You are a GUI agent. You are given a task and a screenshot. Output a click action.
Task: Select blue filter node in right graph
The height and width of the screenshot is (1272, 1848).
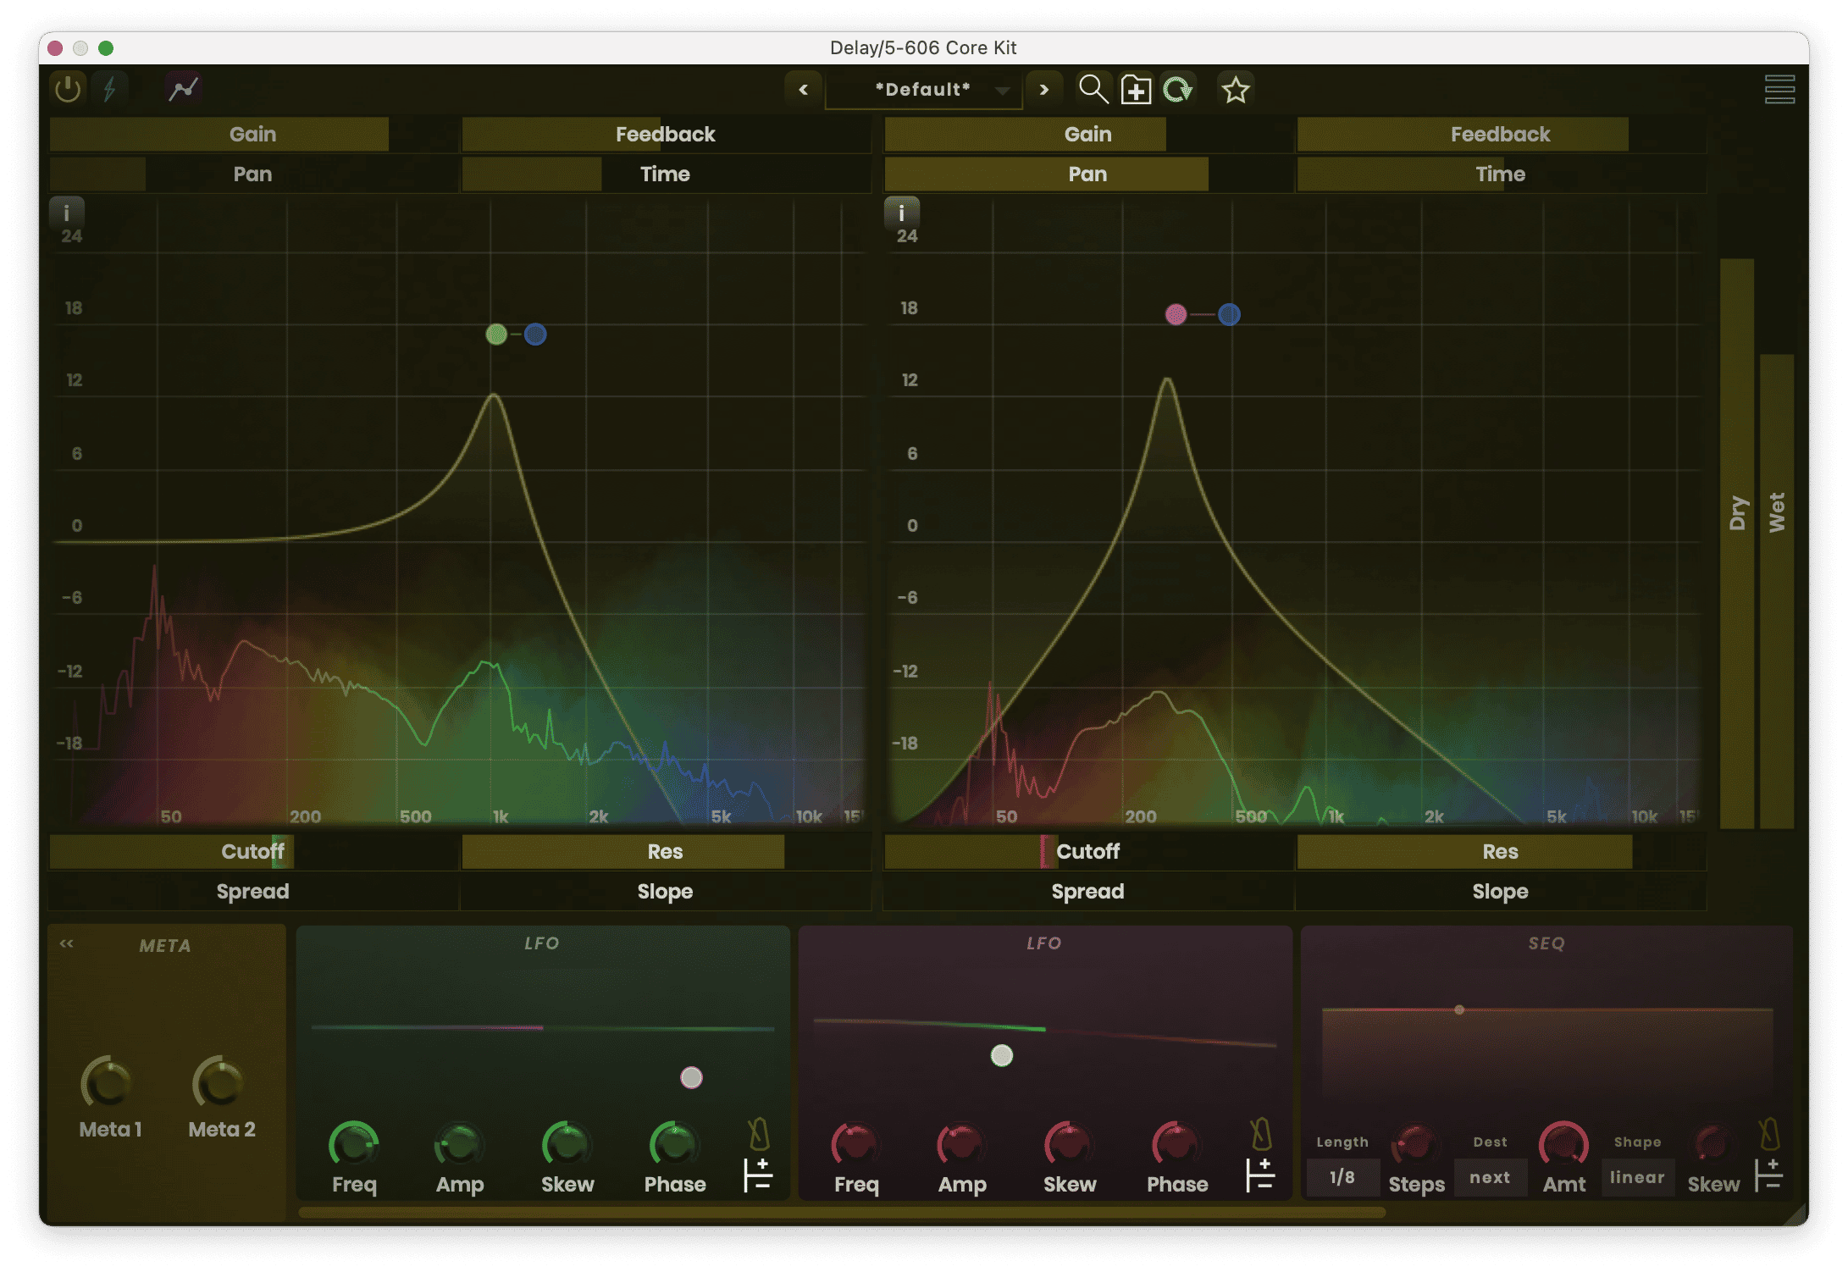(1229, 315)
